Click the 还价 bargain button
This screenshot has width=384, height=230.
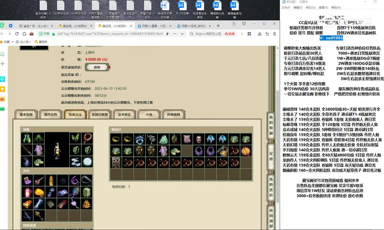tap(97, 67)
